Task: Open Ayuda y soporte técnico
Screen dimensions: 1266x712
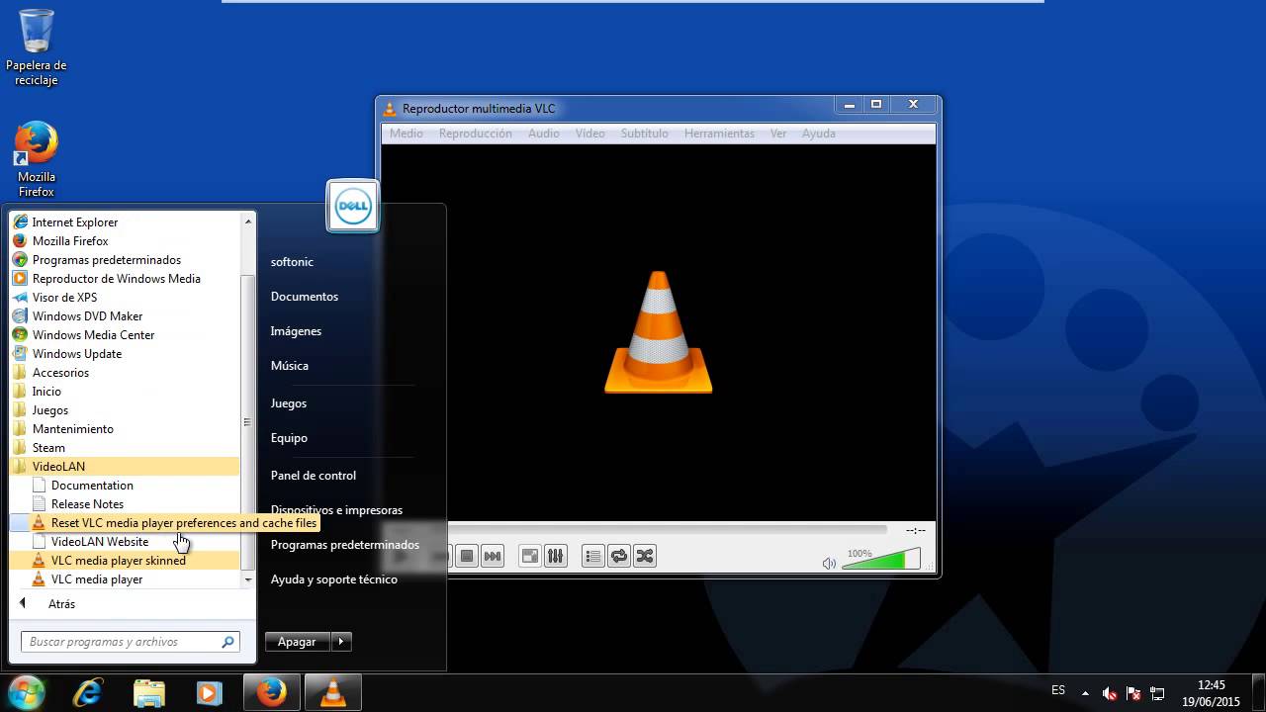Action: coord(334,579)
